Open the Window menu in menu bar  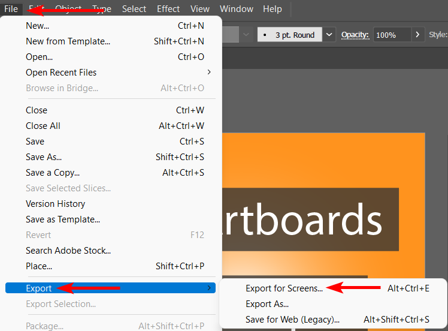click(236, 9)
